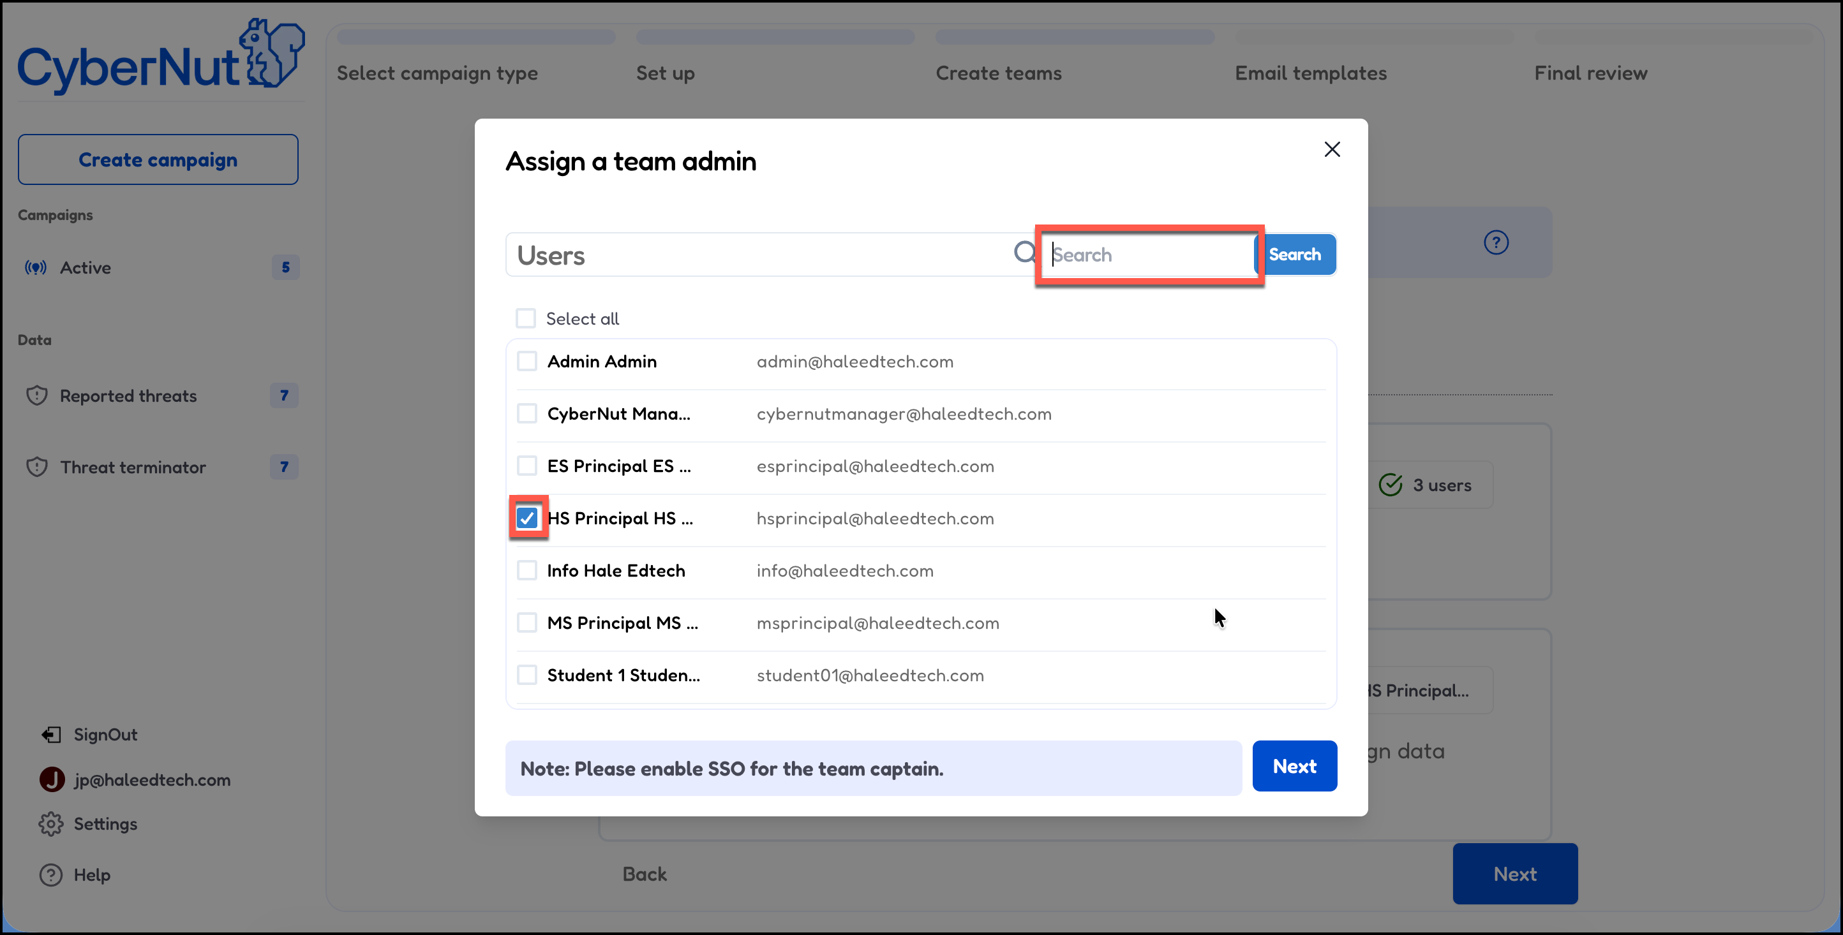
Task: Check the Admin Admin user checkbox
Action: (527, 361)
